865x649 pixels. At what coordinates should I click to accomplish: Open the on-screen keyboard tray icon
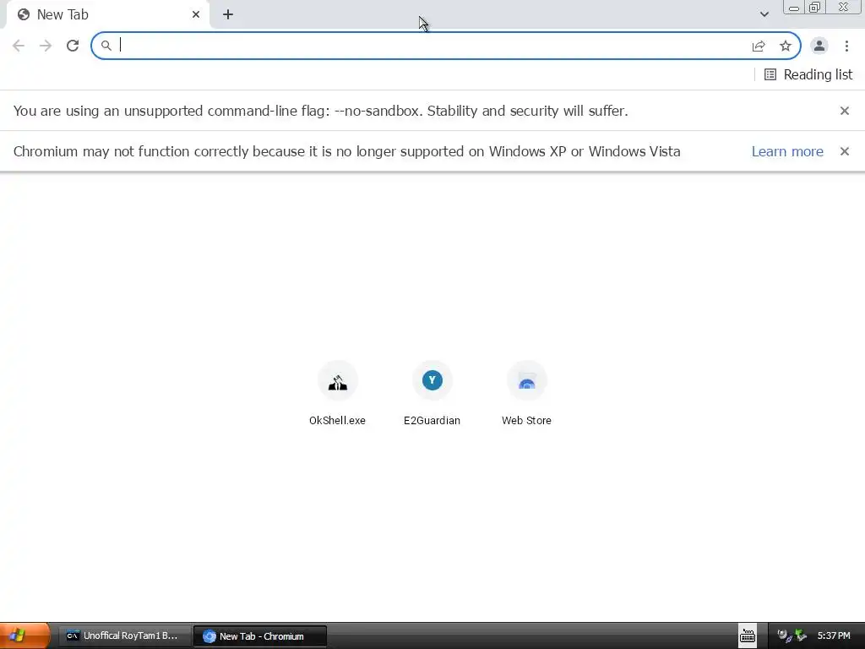coord(748,635)
